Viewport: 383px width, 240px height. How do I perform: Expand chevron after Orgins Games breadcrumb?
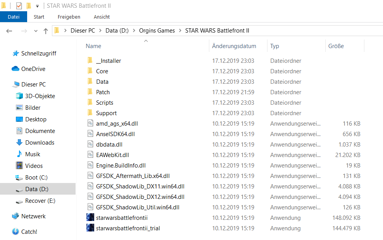point(180,31)
